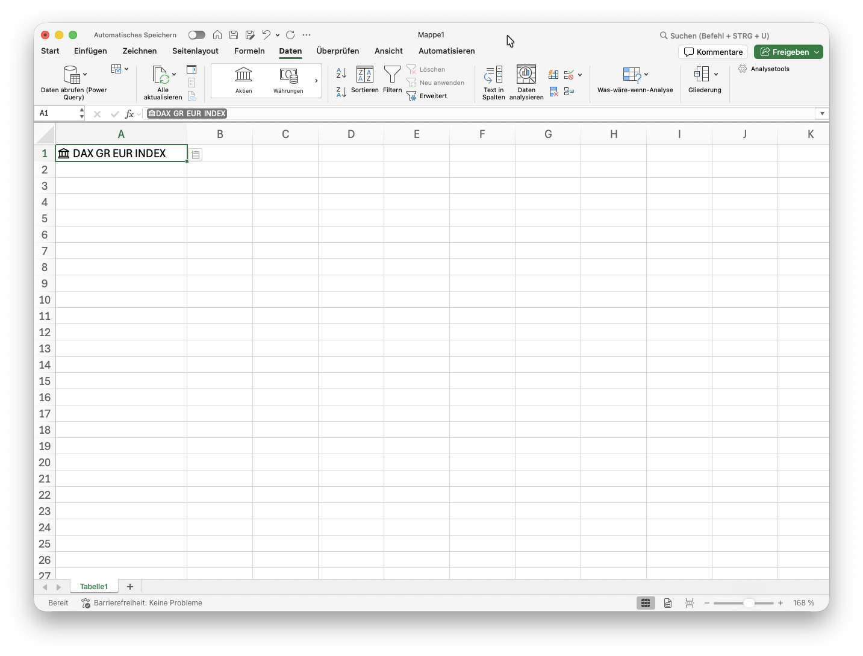Open the Überprüfen tab
Screen dimensions: 863x656
click(338, 51)
